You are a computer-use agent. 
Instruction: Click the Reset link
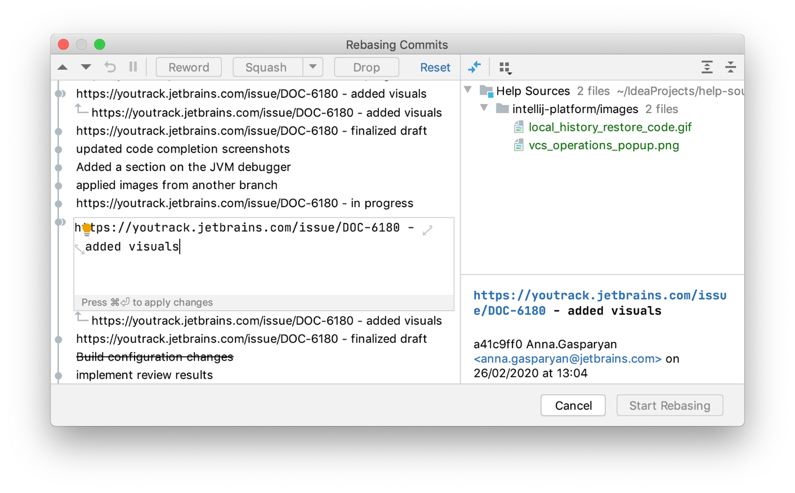tap(435, 66)
